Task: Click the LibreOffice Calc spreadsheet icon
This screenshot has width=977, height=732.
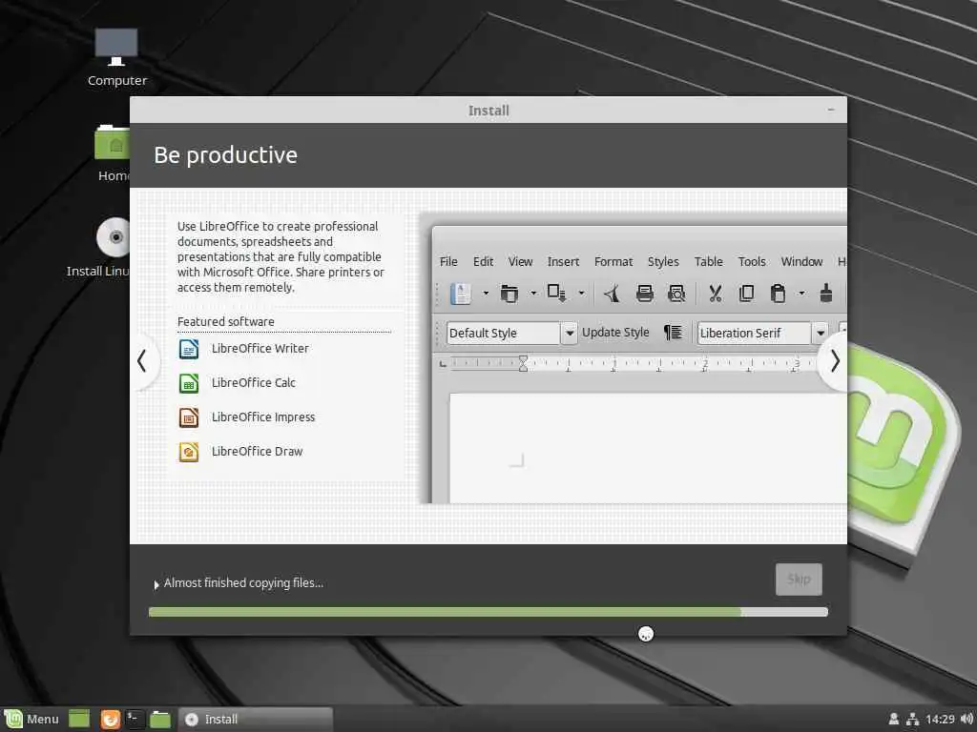Action: tap(189, 383)
